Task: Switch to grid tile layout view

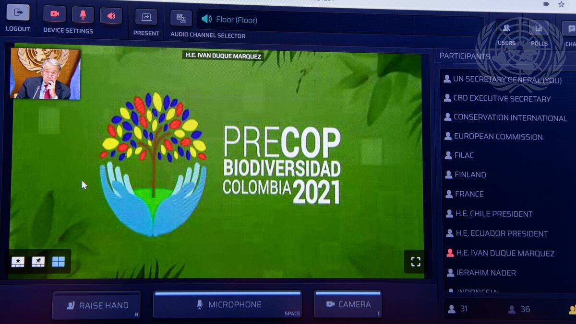Action: pyautogui.click(x=59, y=261)
